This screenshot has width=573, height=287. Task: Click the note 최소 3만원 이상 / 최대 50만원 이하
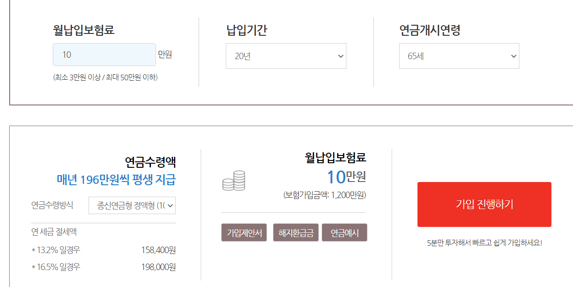coord(106,77)
